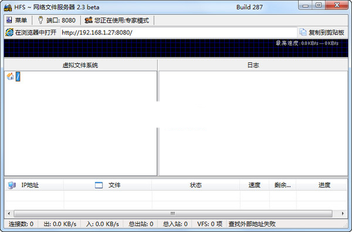Viewport: 352px width, 232px height.
Task: Click 在浏览器中打开 button
Action: (x=31, y=33)
